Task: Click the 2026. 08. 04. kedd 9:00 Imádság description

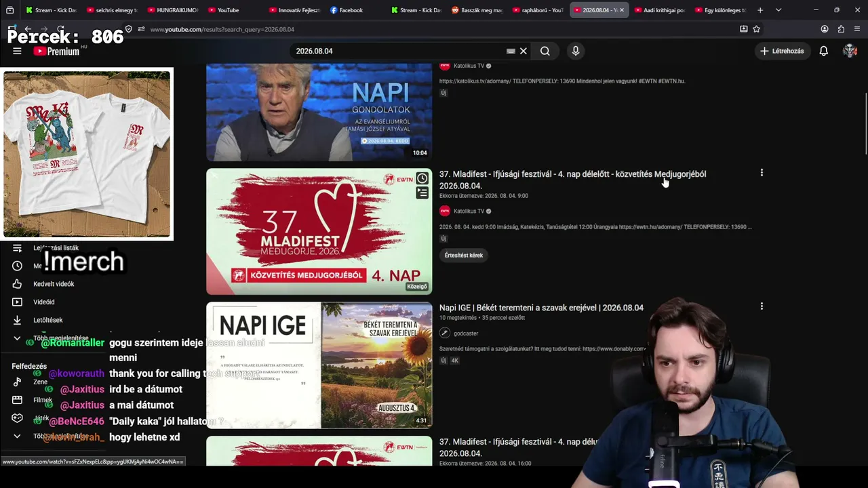Action: (595, 227)
